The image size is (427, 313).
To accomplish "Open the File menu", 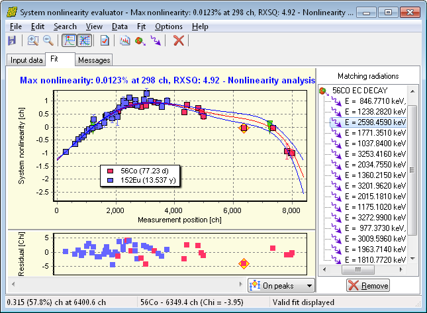I will (16, 26).
